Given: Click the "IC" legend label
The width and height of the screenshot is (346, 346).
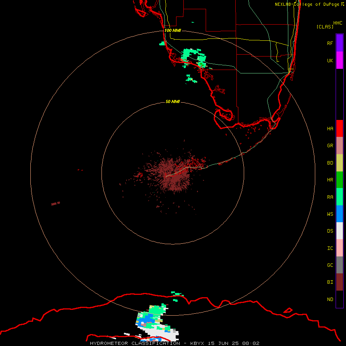Looking at the screenshot, I should pyautogui.click(x=330, y=248).
